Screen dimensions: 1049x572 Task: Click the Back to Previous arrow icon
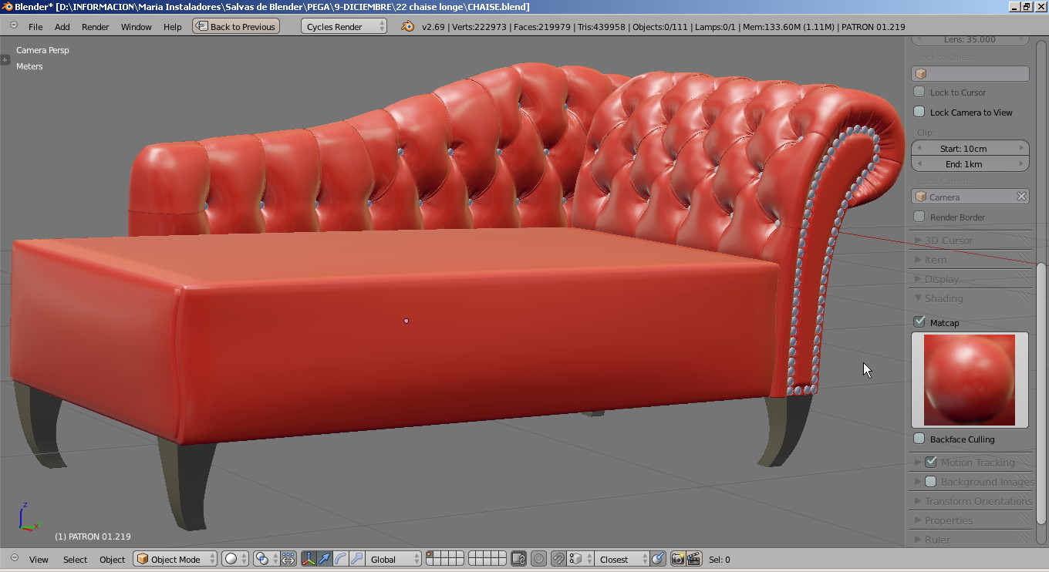201,26
